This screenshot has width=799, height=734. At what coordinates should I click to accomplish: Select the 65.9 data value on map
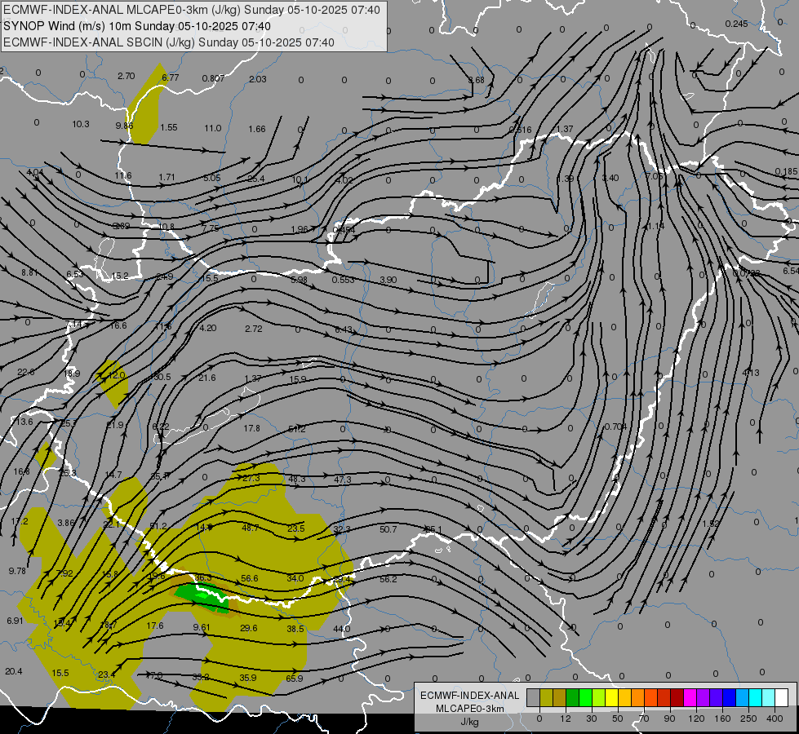[295, 679]
